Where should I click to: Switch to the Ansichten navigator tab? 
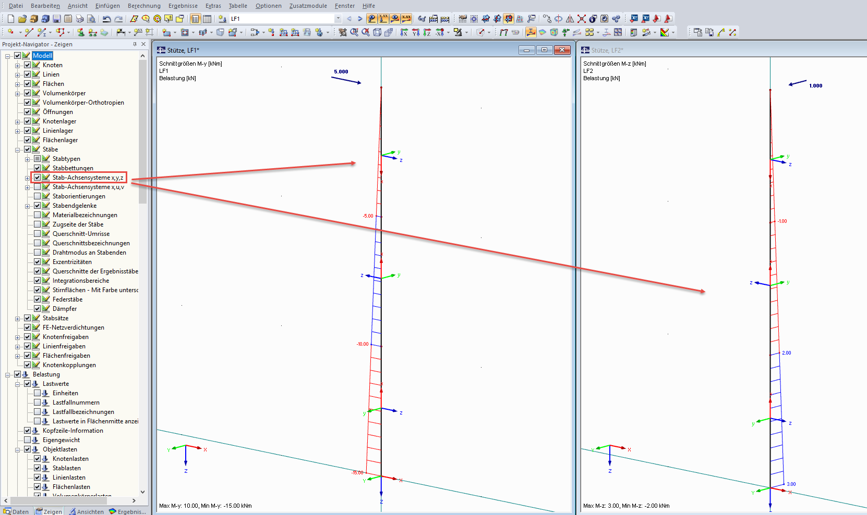point(86,511)
